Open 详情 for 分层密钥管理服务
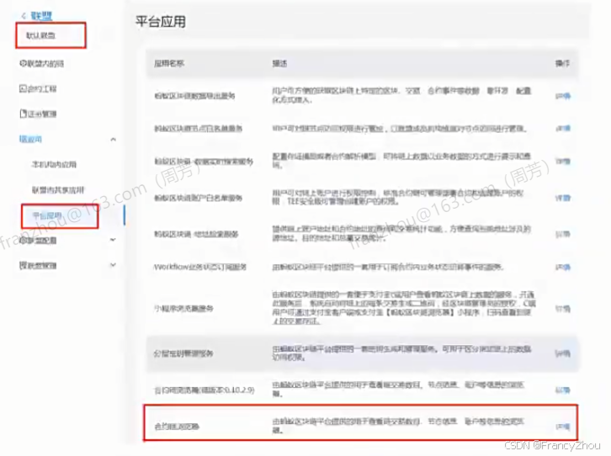611x456 pixels. (563, 353)
